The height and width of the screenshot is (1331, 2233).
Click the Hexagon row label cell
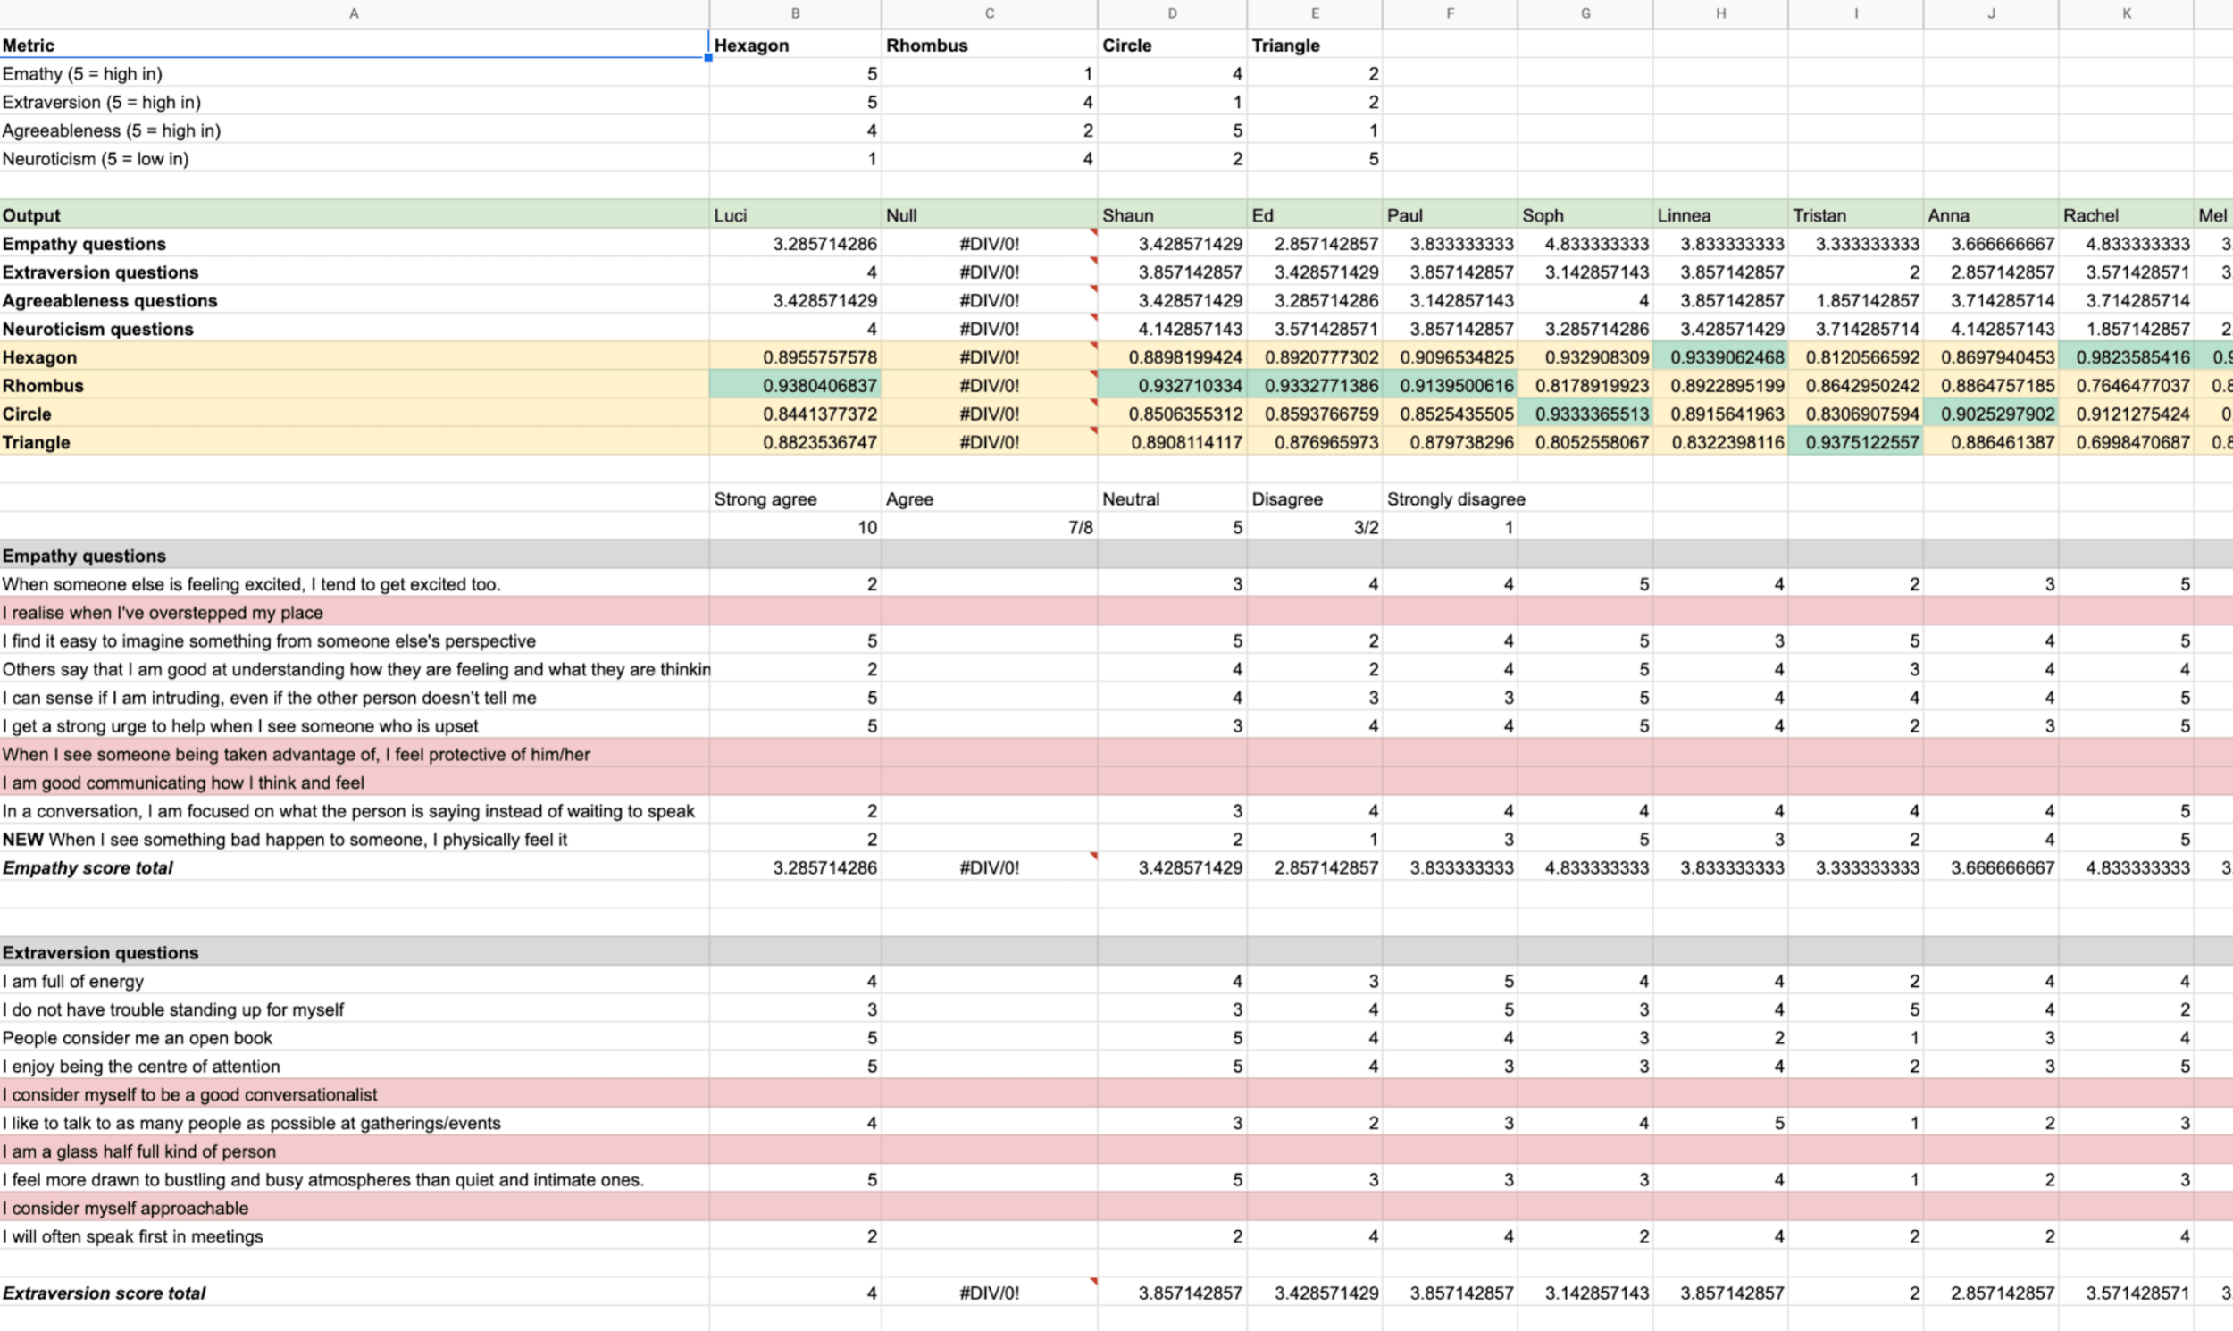(x=39, y=356)
